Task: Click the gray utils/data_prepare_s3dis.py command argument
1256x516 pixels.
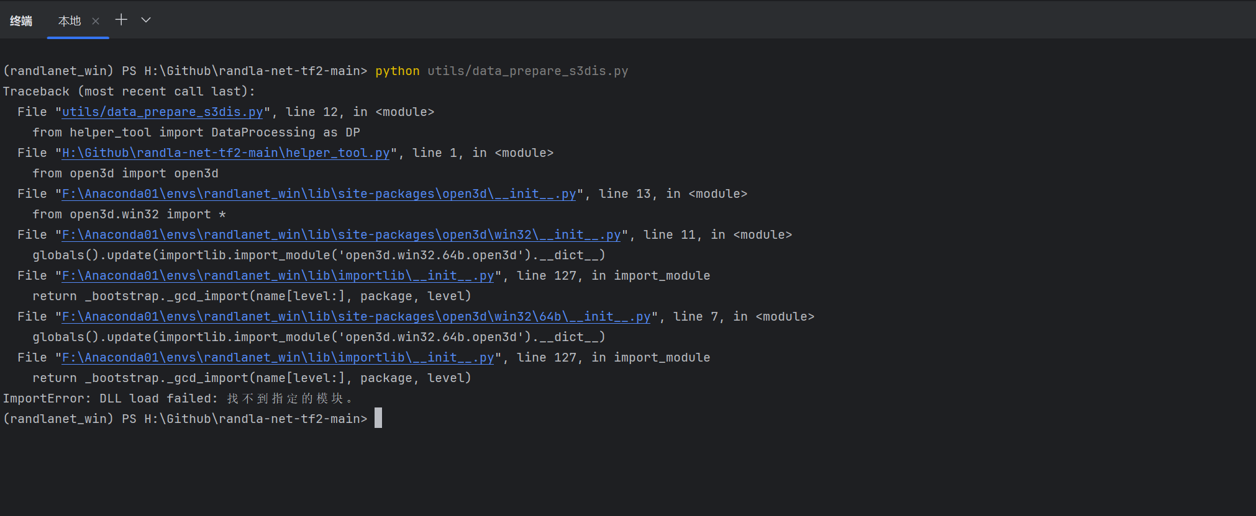Action: click(x=527, y=71)
